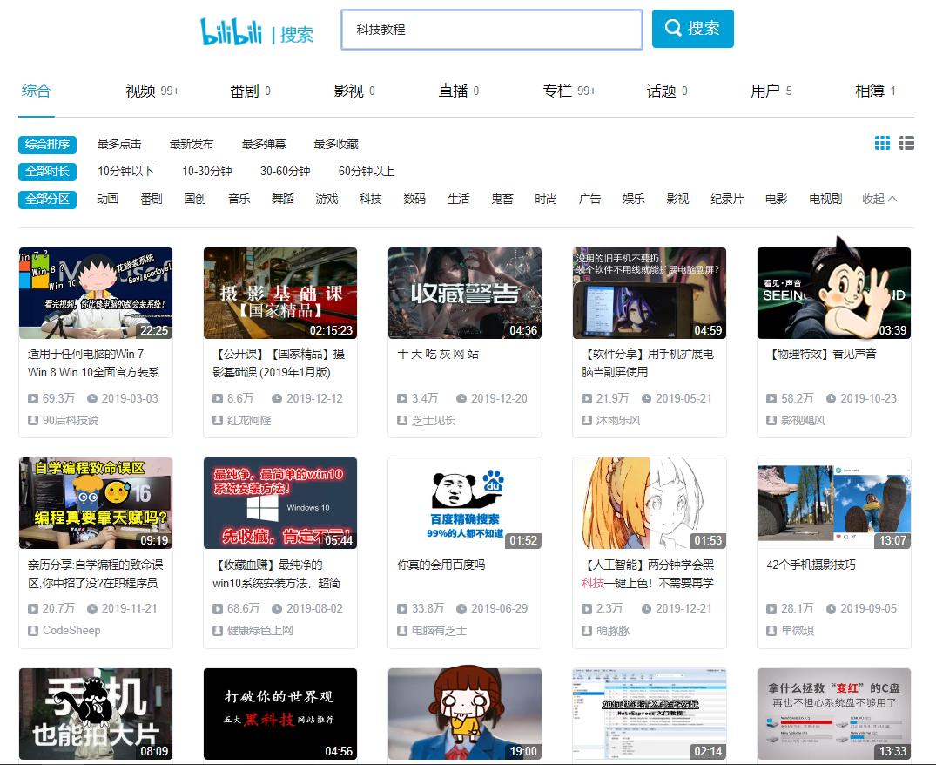Click the 搜索 search button
This screenshot has height=765, width=936.
(x=692, y=29)
